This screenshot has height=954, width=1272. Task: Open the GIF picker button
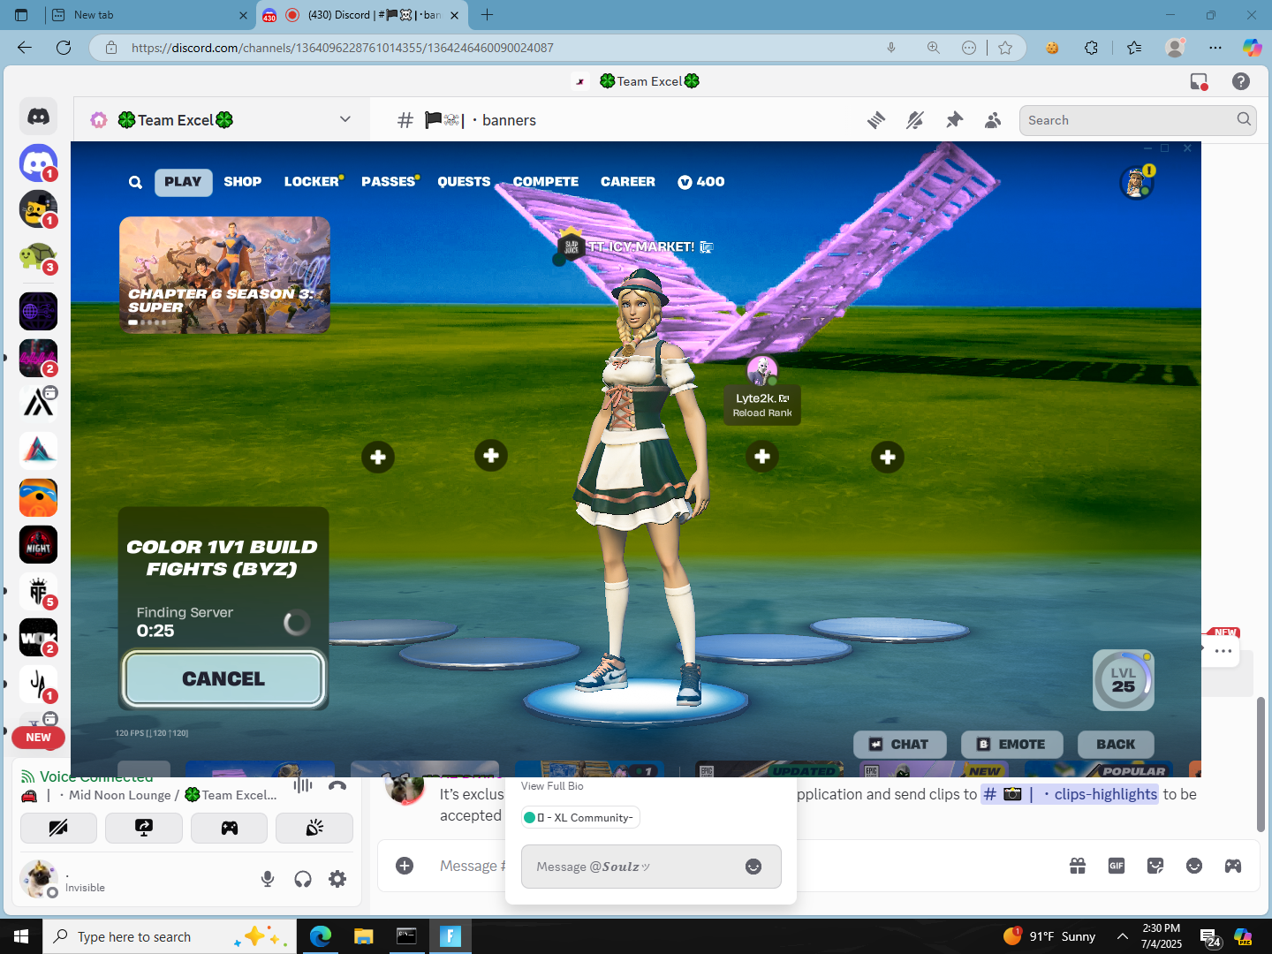point(1117,866)
